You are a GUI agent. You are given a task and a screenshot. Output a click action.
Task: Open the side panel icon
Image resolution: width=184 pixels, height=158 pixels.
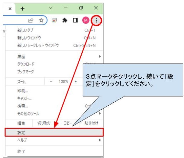[75, 20]
